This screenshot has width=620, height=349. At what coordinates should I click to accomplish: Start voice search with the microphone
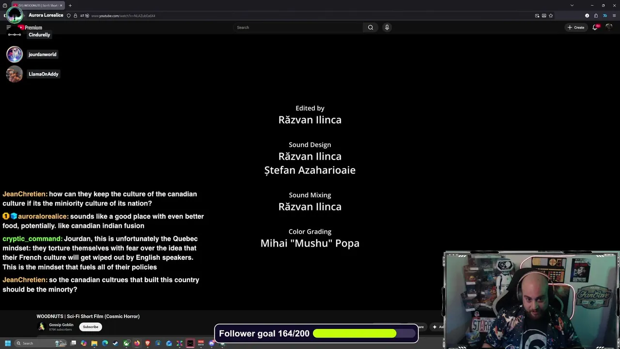click(x=387, y=28)
